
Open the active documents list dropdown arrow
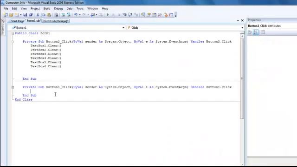tap(238, 20)
